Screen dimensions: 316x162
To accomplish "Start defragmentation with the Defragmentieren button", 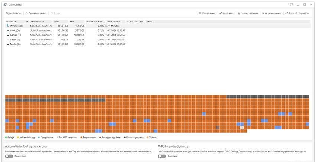I will pos(36,13).
